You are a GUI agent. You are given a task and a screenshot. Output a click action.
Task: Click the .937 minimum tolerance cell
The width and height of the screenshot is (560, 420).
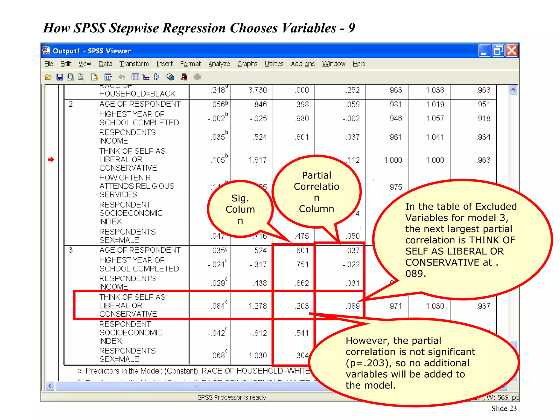[x=483, y=306]
